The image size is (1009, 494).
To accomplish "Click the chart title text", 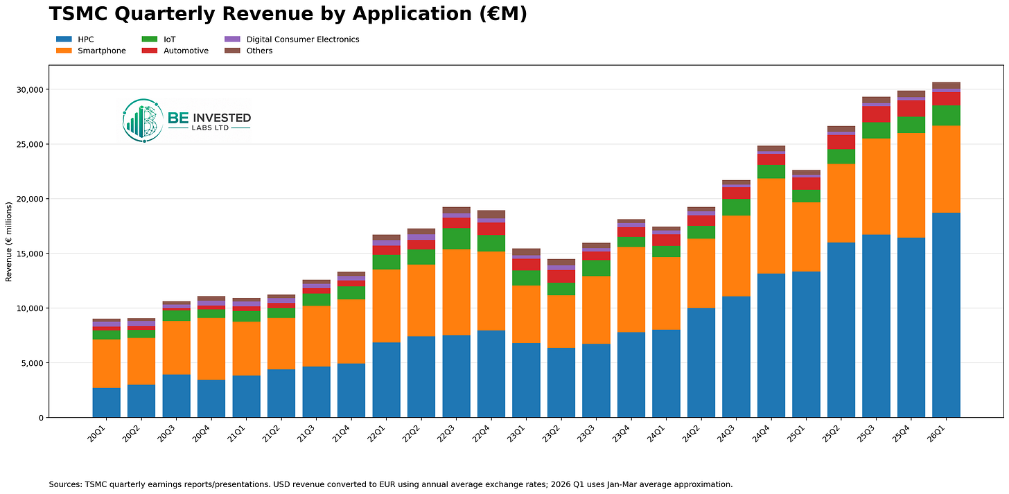I will click(x=288, y=13).
